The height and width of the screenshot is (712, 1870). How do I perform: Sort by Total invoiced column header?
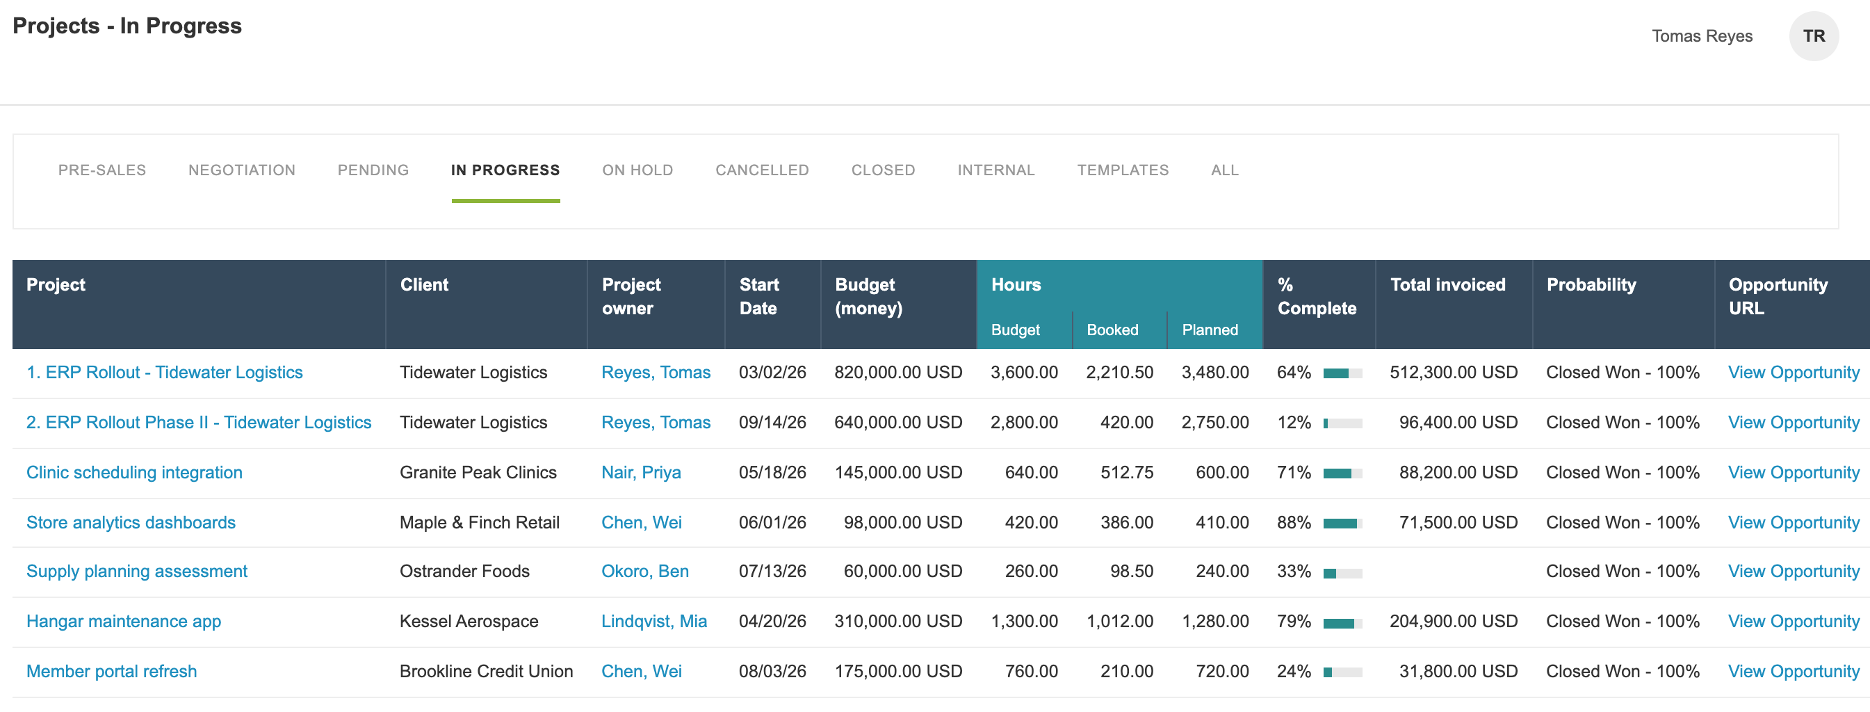(1447, 284)
